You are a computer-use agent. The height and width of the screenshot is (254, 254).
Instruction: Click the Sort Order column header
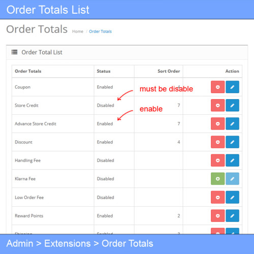coord(169,71)
